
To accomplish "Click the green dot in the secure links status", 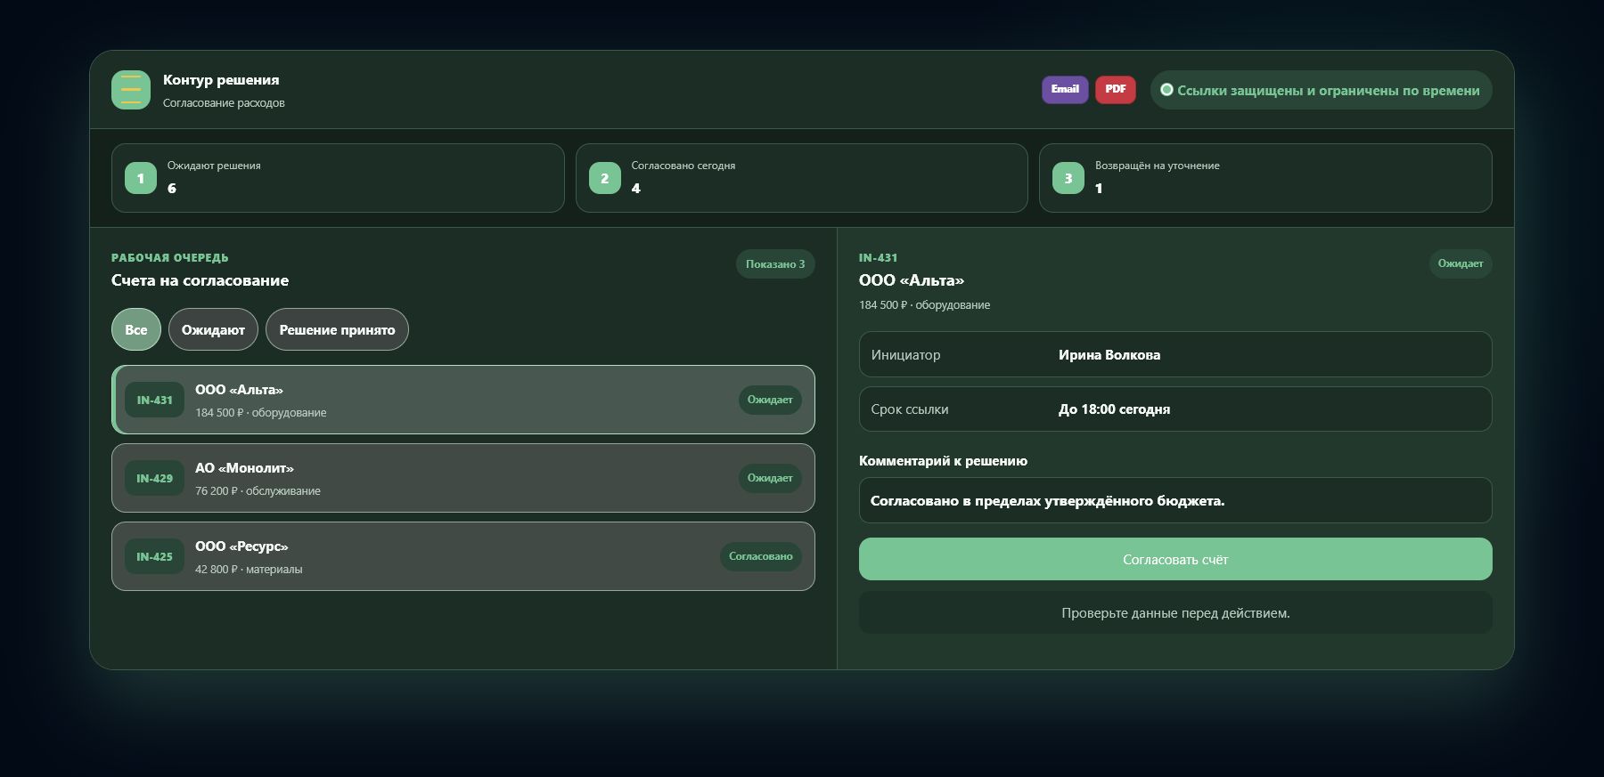I will click(1166, 90).
